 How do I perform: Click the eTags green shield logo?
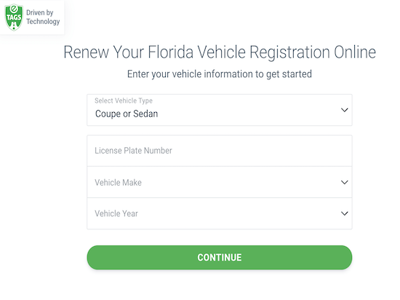pos(14,17)
